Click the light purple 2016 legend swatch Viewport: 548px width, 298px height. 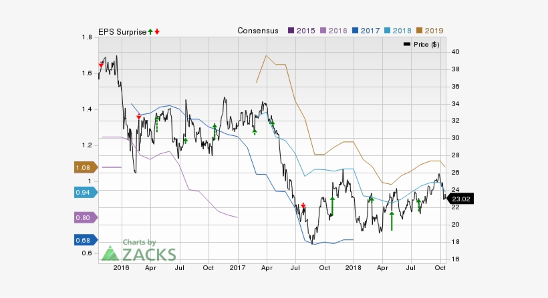tap(323, 31)
